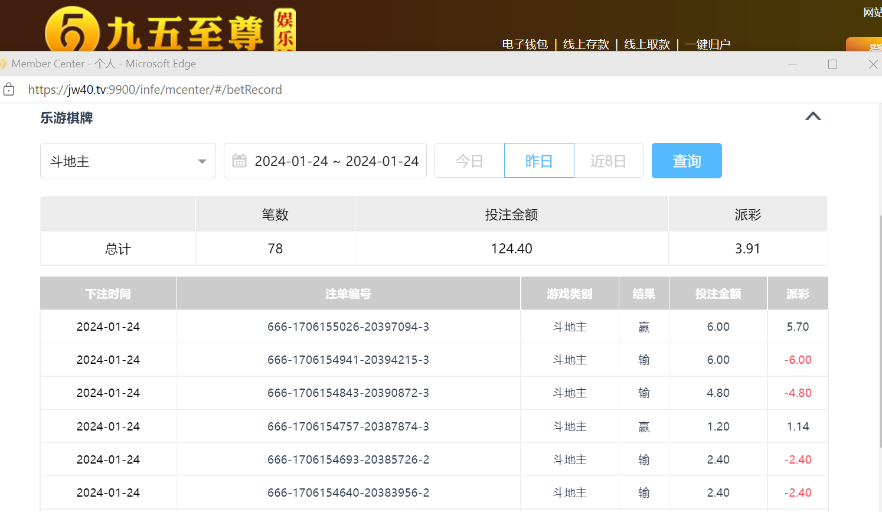Click the vertical scrollbar on the right
882x512 pixels.
click(x=880, y=331)
